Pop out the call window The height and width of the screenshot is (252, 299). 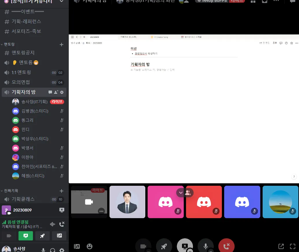(281, 246)
